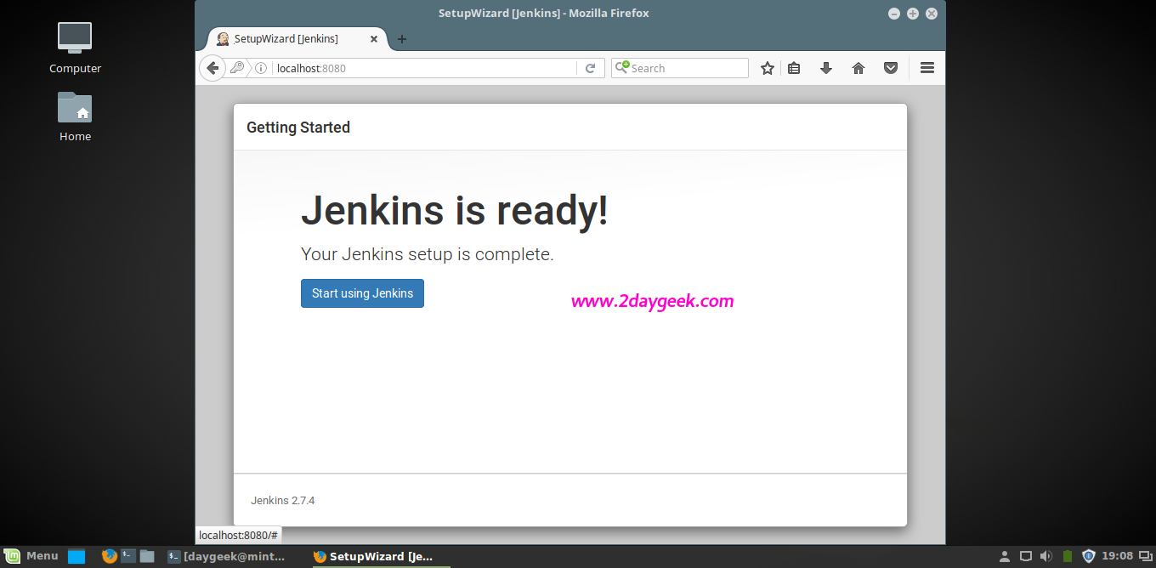Launch Firefox from the panel launcher

coord(109,556)
